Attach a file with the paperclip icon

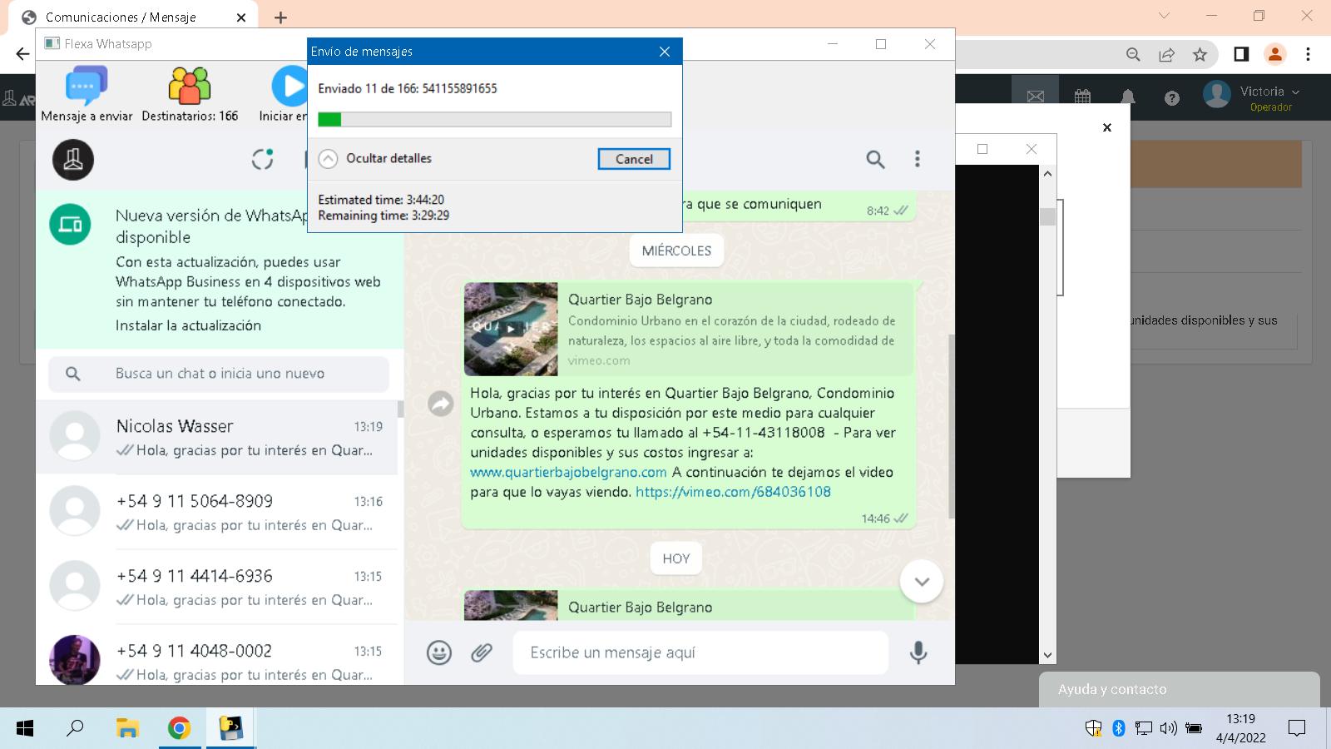pos(482,652)
